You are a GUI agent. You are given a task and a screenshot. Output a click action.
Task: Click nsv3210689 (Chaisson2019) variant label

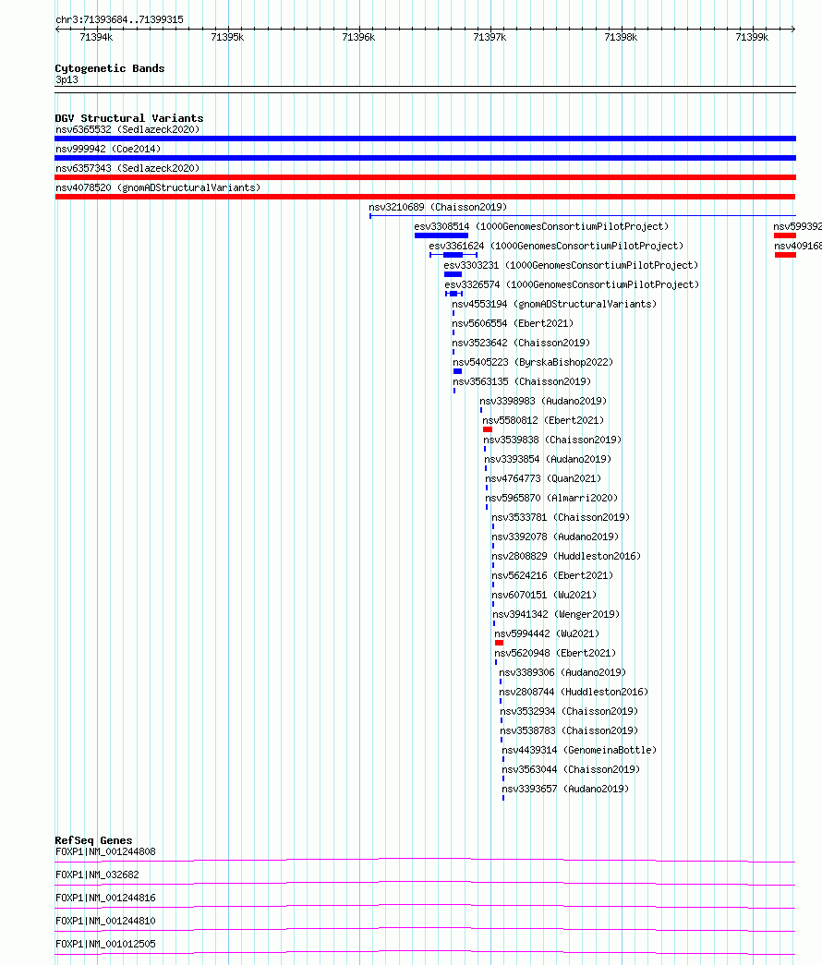pos(438,208)
